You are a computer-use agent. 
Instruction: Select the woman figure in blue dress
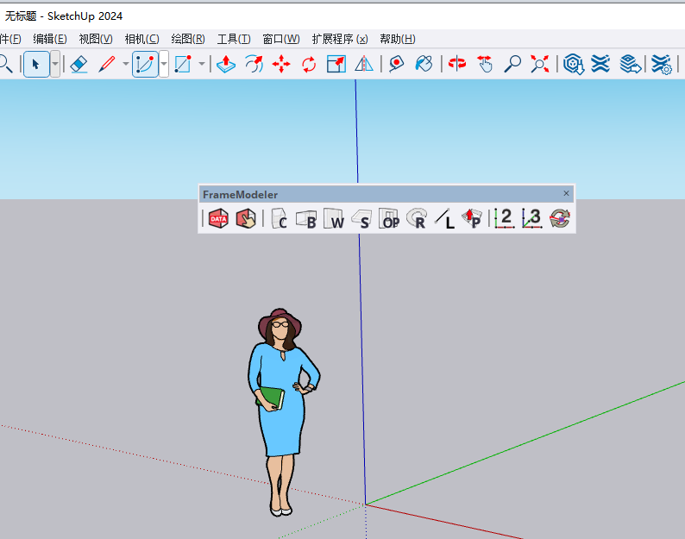tap(283, 412)
